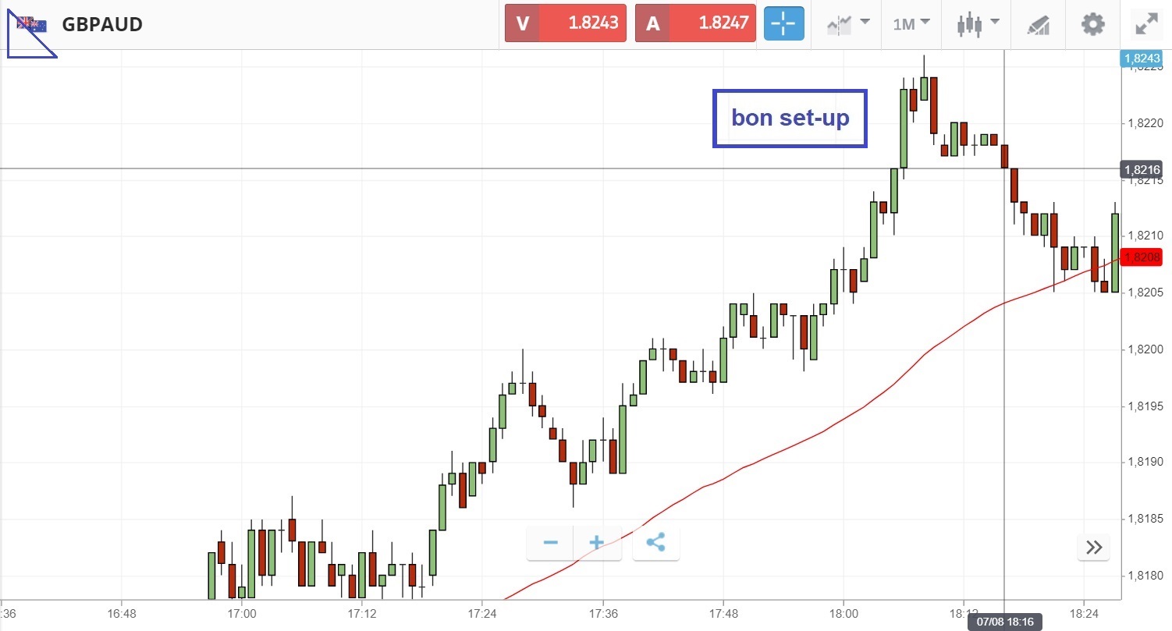Click the Australian flag icon
The height and width of the screenshot is (631, 1172).
[31, 24]
